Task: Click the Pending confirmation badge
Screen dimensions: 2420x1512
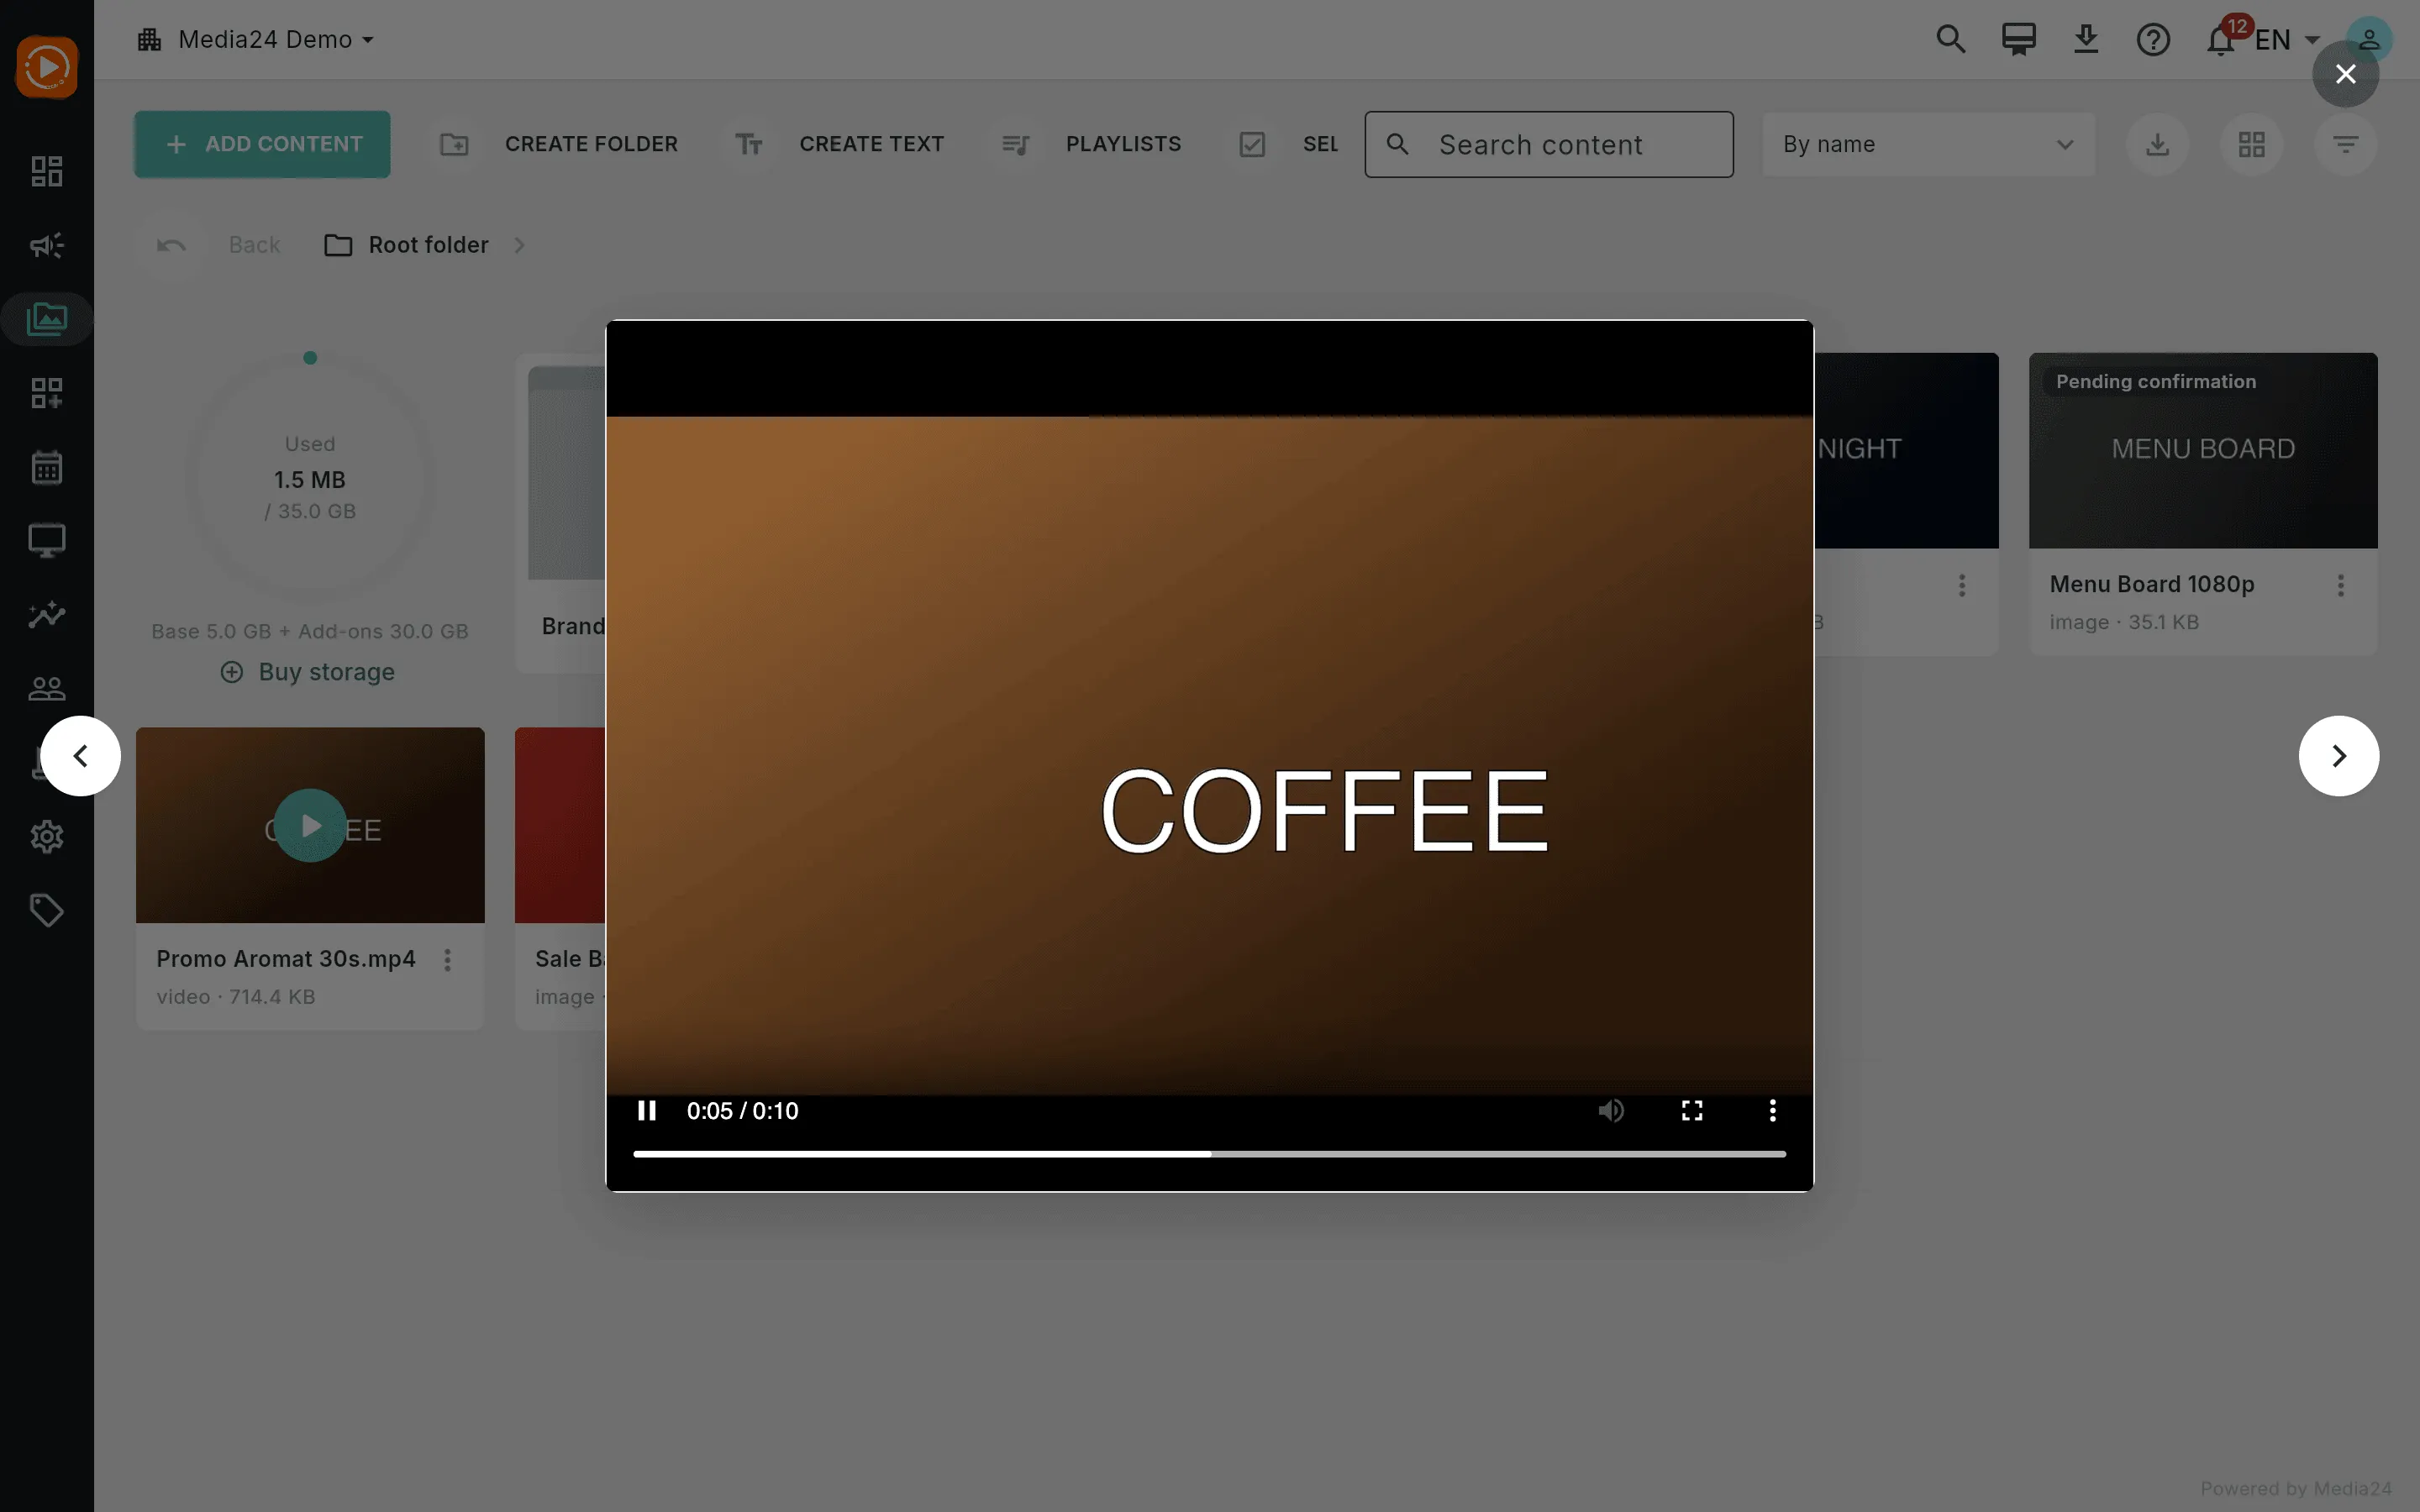Action: (x=2156, y=381)
